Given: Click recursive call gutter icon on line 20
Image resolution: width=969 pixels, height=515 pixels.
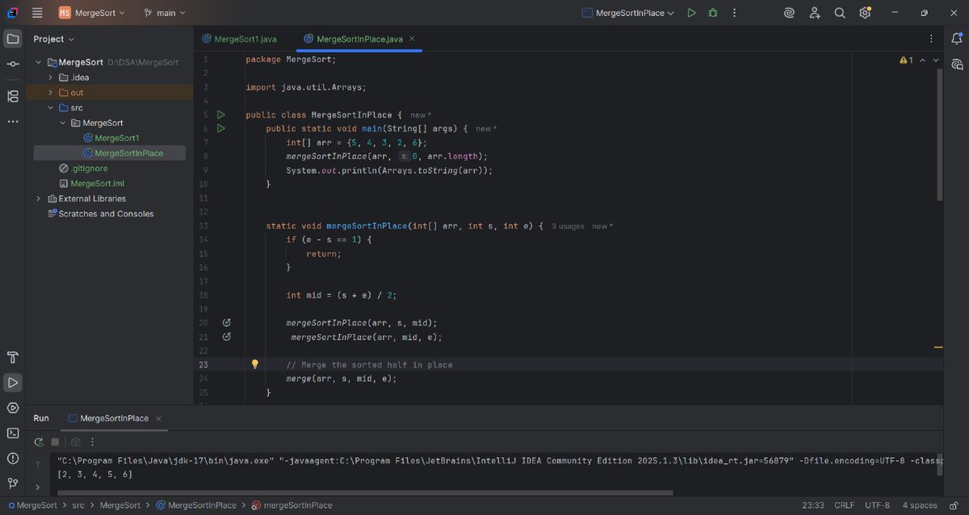Looking at the screenshot, I should (226, 323).
